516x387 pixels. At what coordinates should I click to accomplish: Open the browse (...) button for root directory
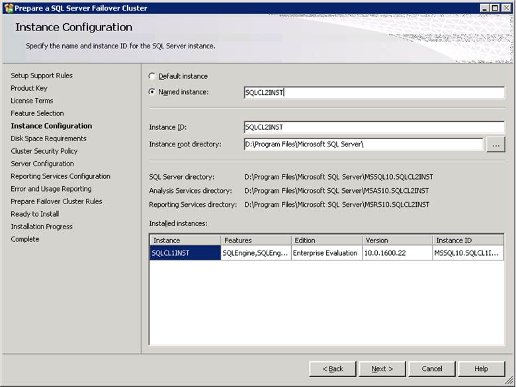pos(495,144)
